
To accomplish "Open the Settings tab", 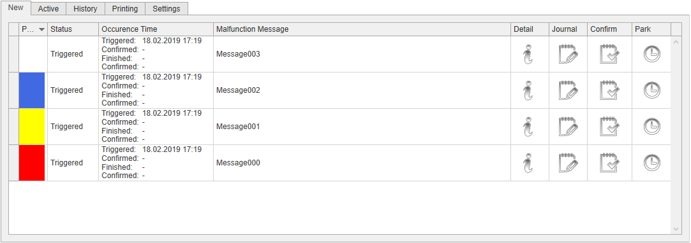I will point(166,9).
